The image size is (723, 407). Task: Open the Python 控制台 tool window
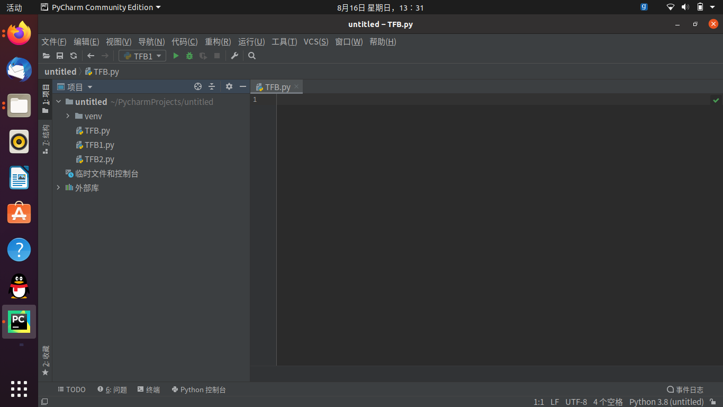point(199,390)
